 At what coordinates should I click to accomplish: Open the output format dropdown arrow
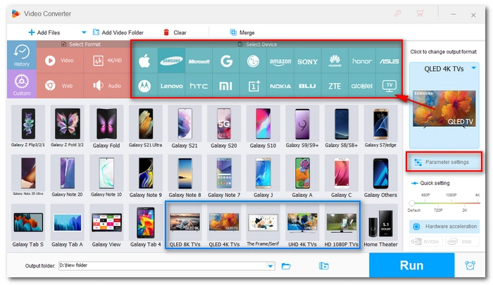point(473,68)
